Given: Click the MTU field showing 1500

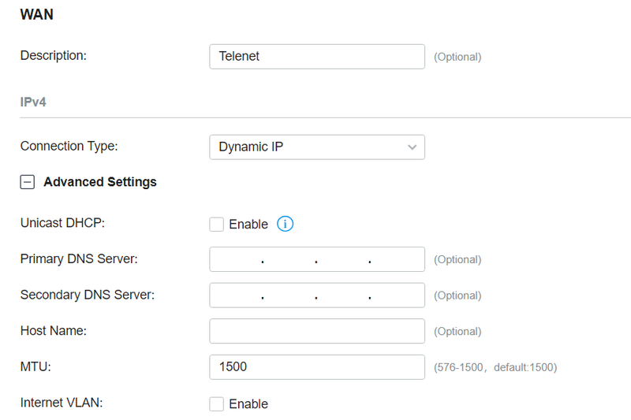Looking at the screenshot, I should click(x=316, y=367).
